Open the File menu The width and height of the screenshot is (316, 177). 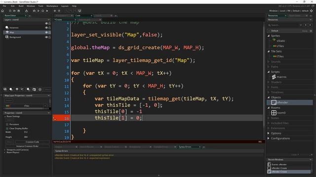pos(4,6)
